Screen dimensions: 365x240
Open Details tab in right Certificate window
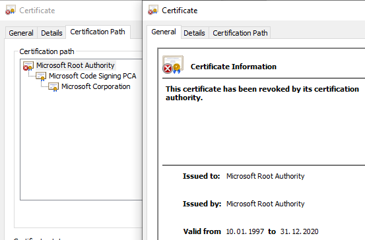coord(194,33)
